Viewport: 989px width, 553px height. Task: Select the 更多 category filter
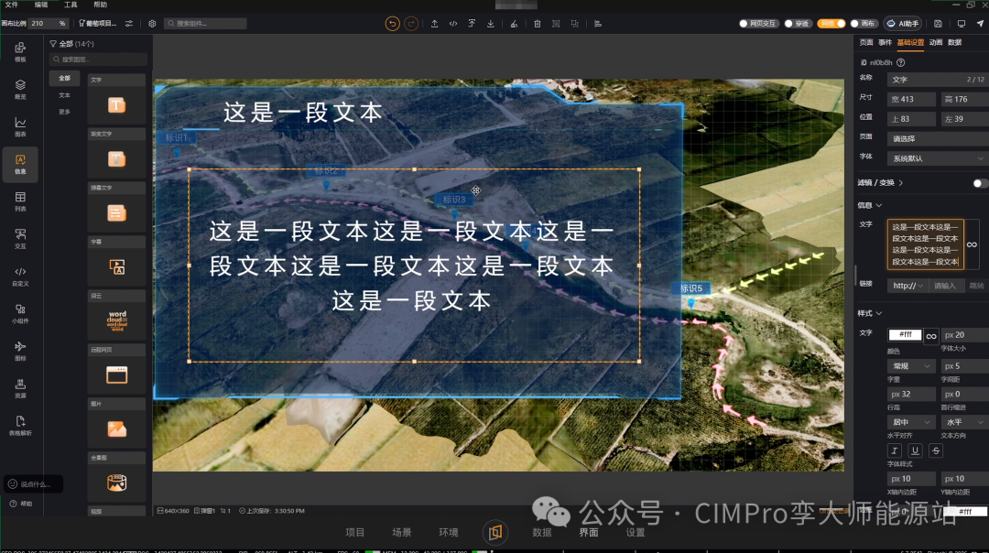click(64, 112)
